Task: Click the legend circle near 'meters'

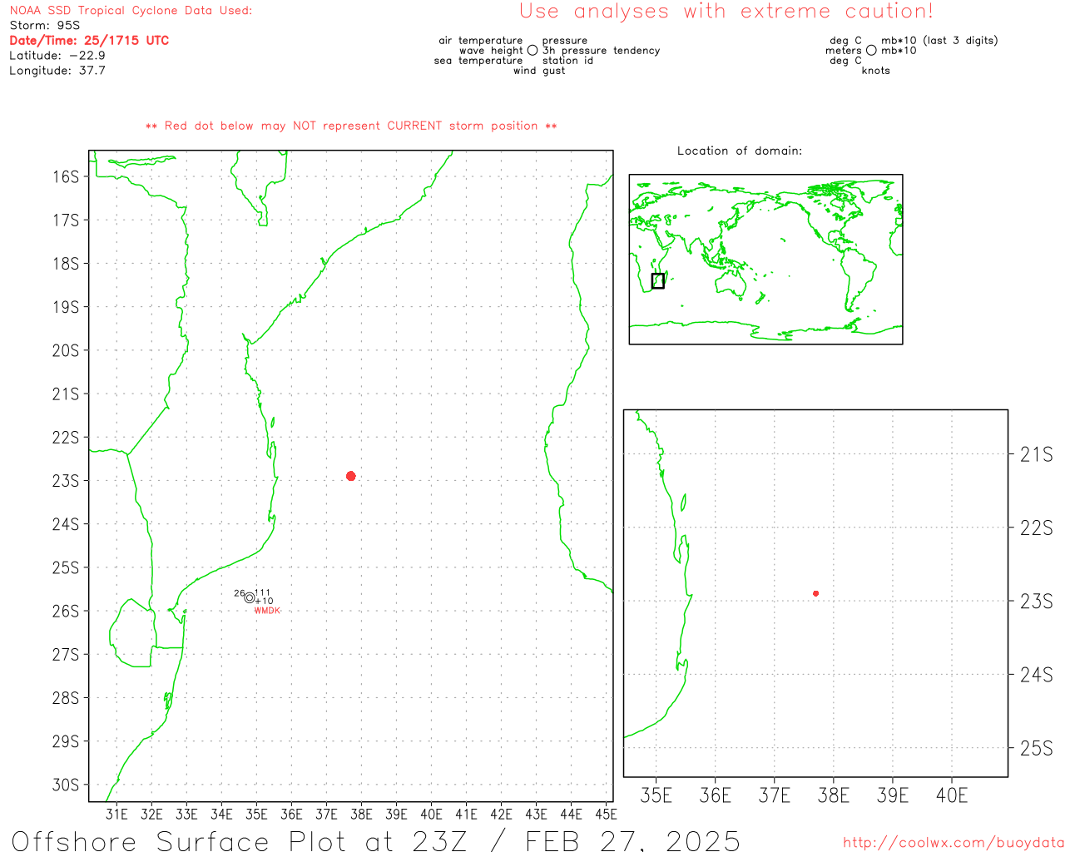Action: (x=871, y=50)
